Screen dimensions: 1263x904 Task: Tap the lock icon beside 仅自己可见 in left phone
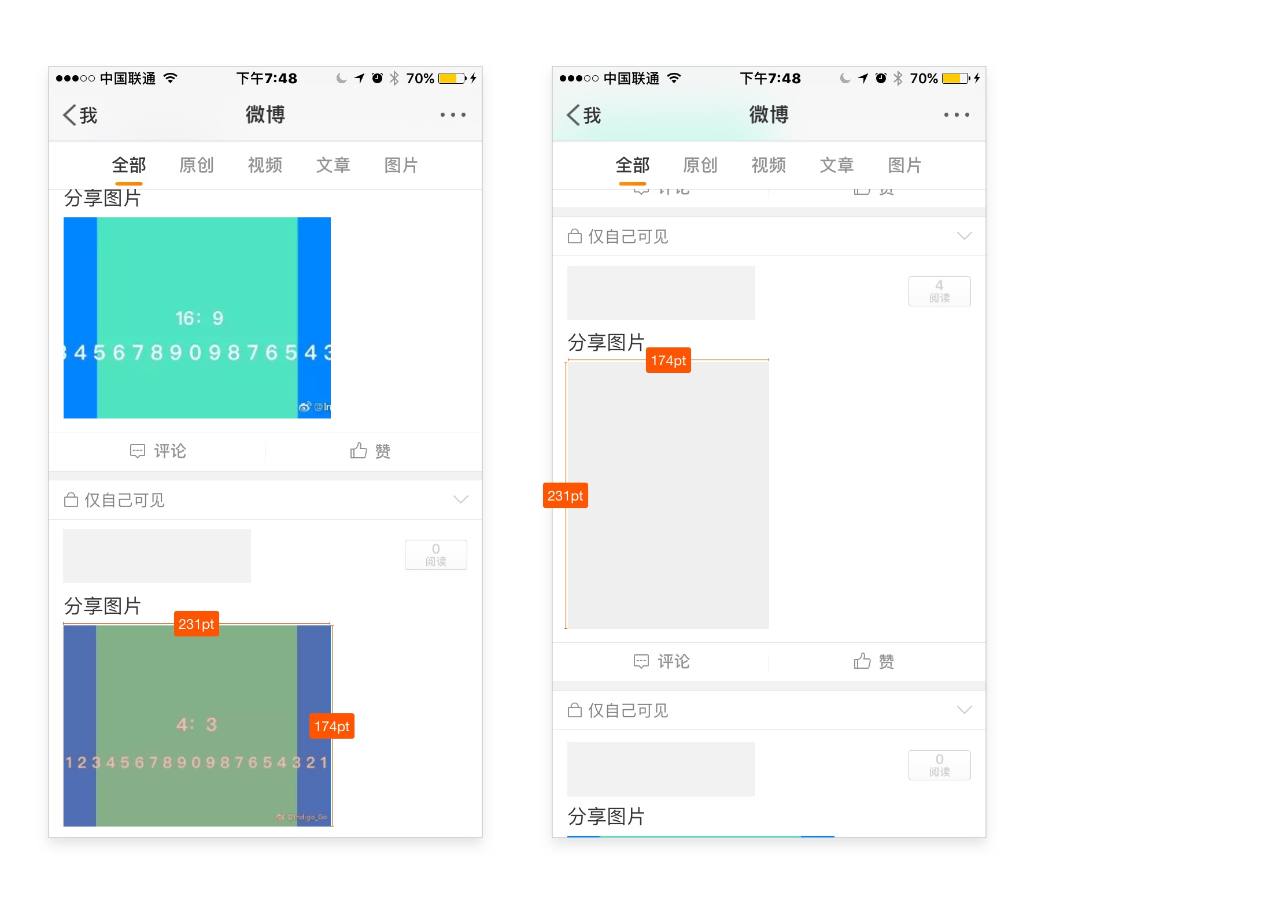(x=71, y=500)
